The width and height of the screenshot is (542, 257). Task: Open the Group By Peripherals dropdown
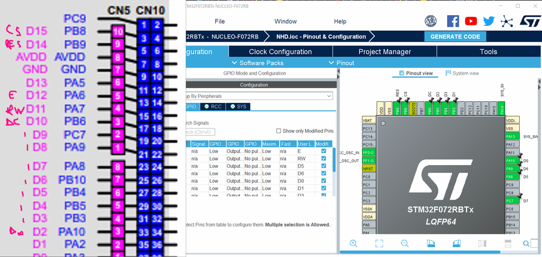(259, 96)
